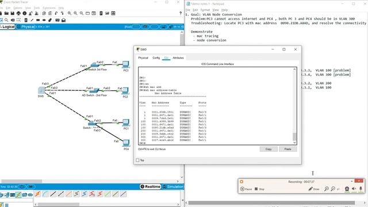Add simple PDU envelope icon
368x207 pixels.
[57, 20]
